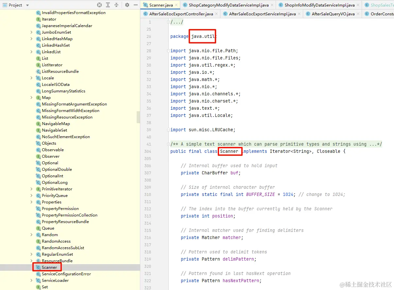Select the List interface in the tree
The height and width of the screenshot is (290, 394).
[x=45, y=58]
